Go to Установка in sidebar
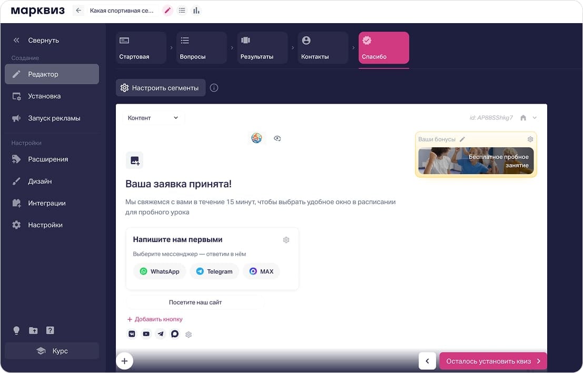Screen dimensions: 583x373 tap(52, 96)
